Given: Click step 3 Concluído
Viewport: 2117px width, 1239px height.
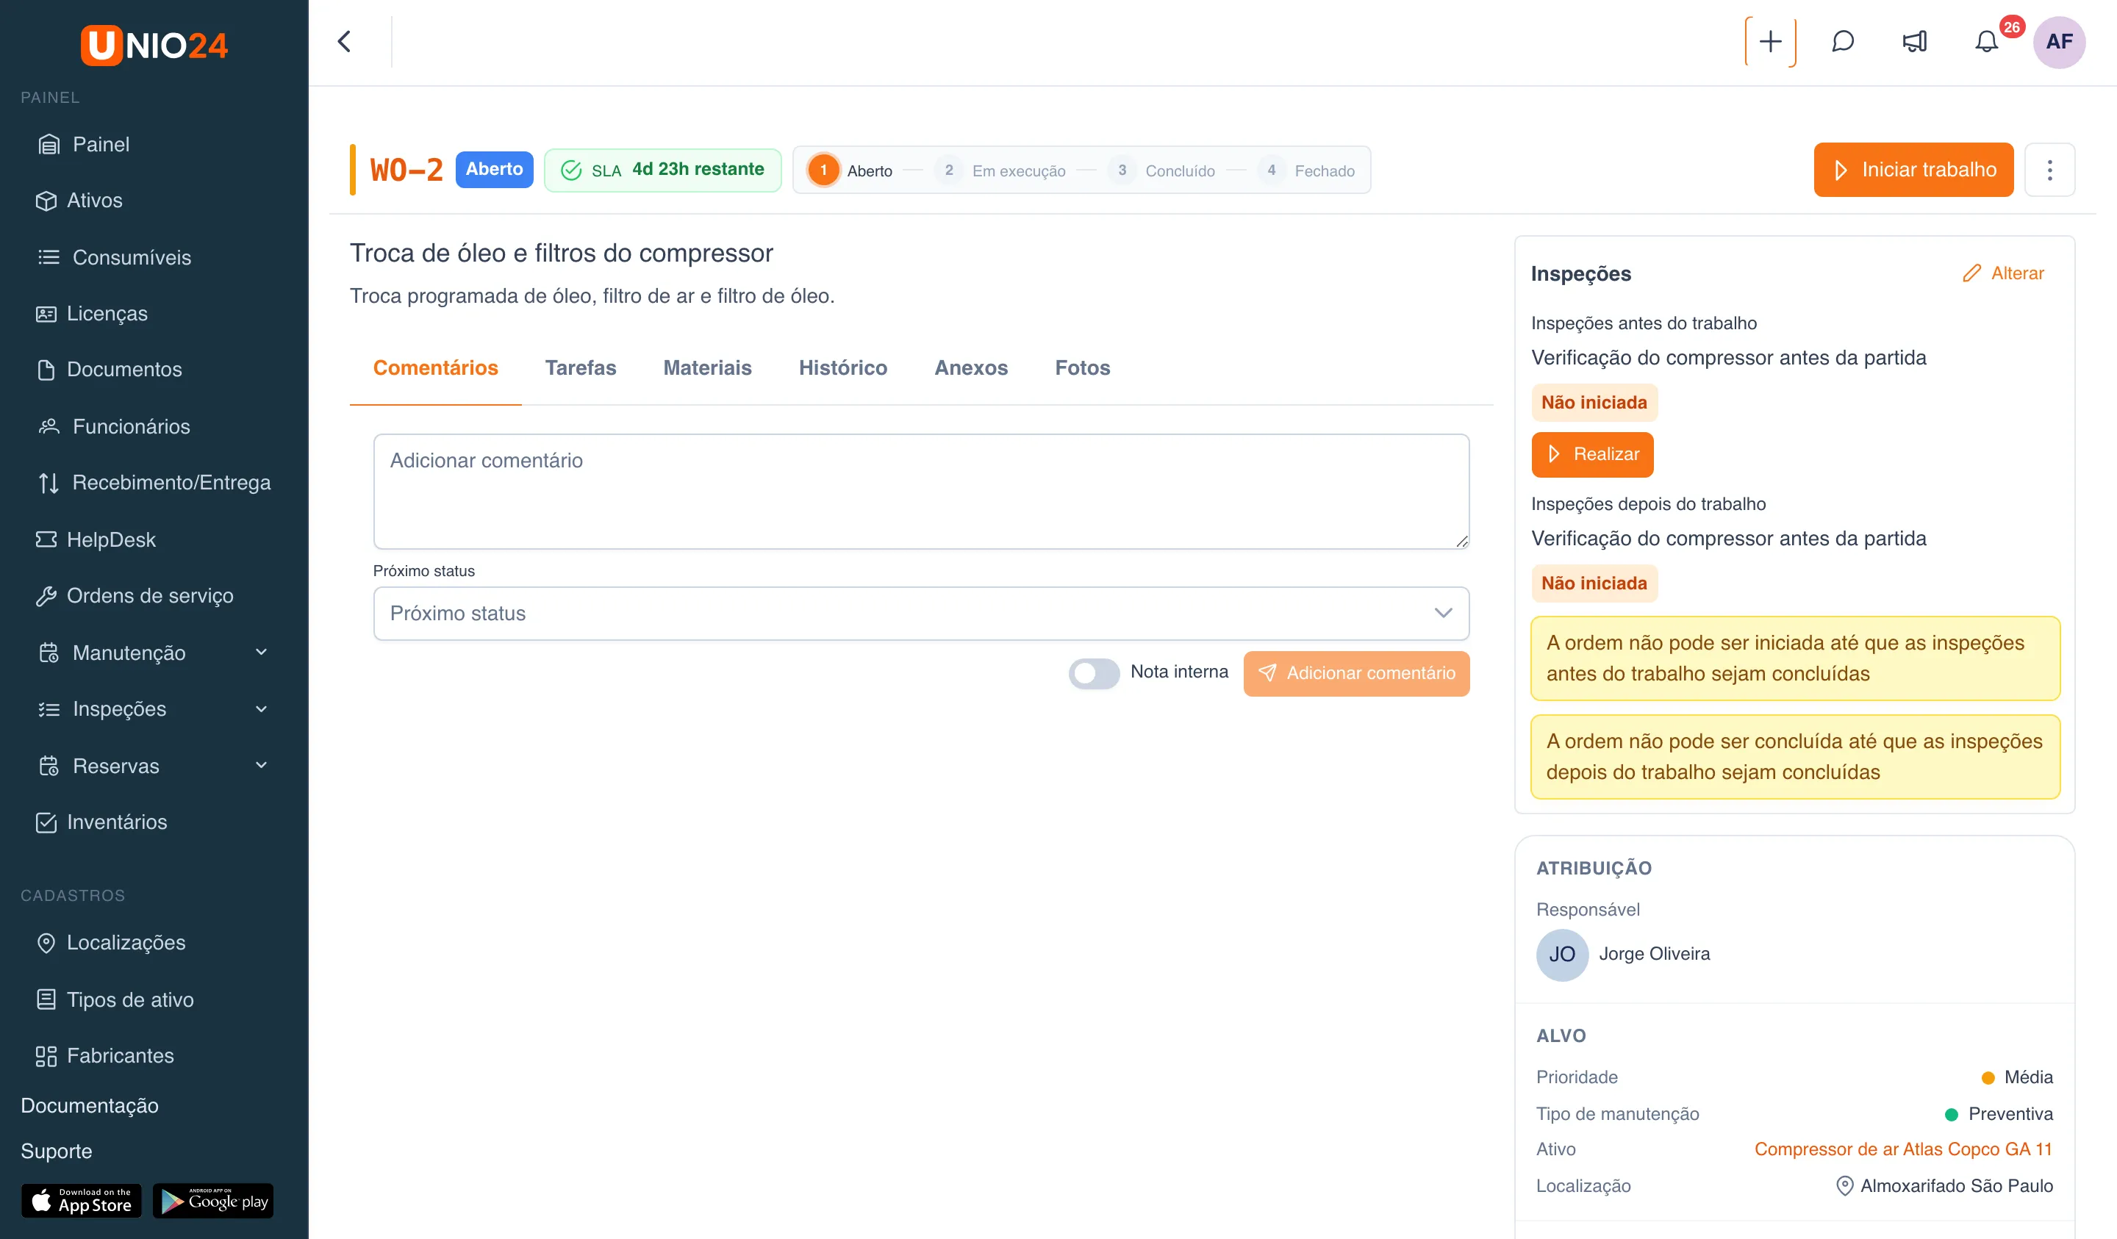Looking at the screenshot, I should (1162, 170).
